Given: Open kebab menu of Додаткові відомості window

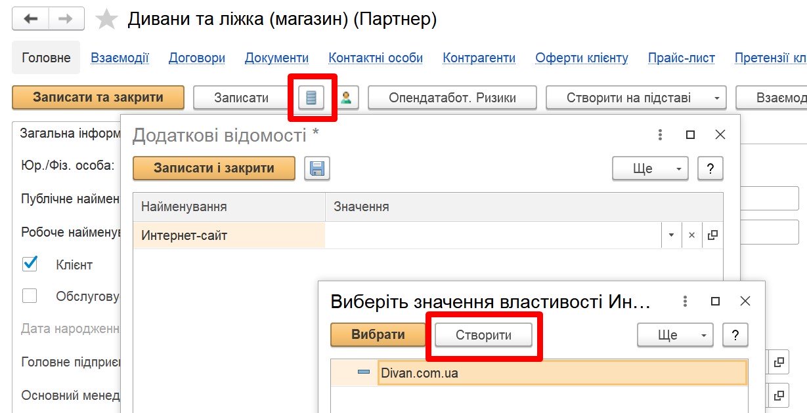Looking at the screenshot, I should [661, 135].
